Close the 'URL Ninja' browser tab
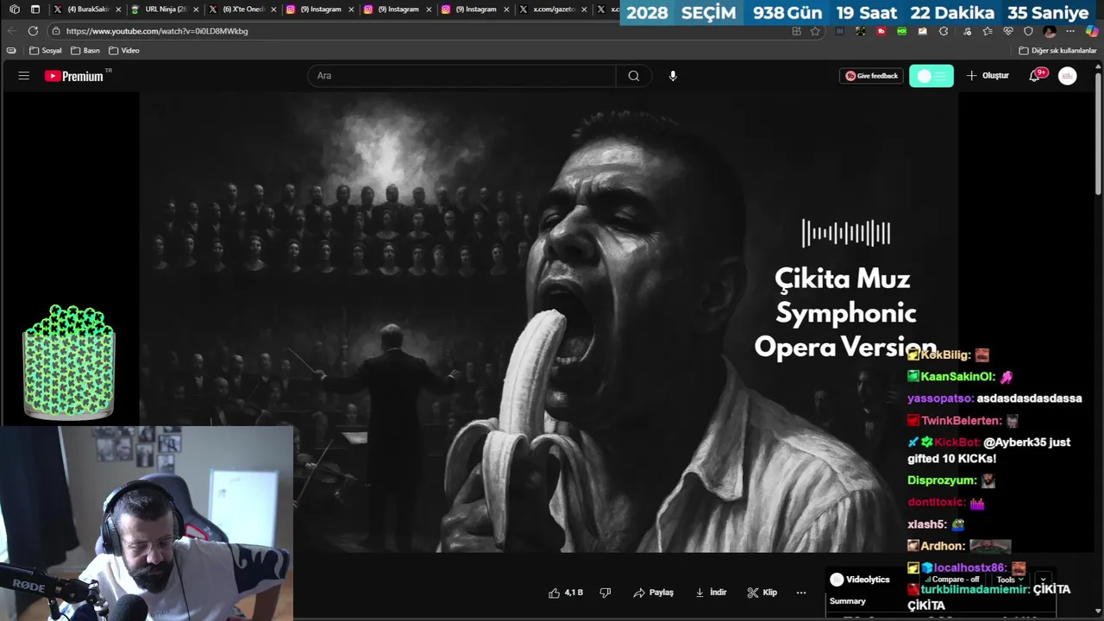The image size is (1104, 621). coord(196,9)
